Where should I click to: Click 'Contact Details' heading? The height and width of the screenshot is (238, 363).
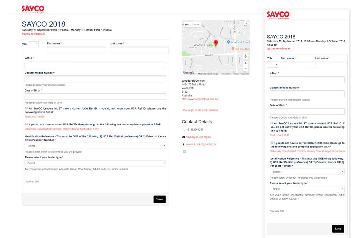pos(196,122)
